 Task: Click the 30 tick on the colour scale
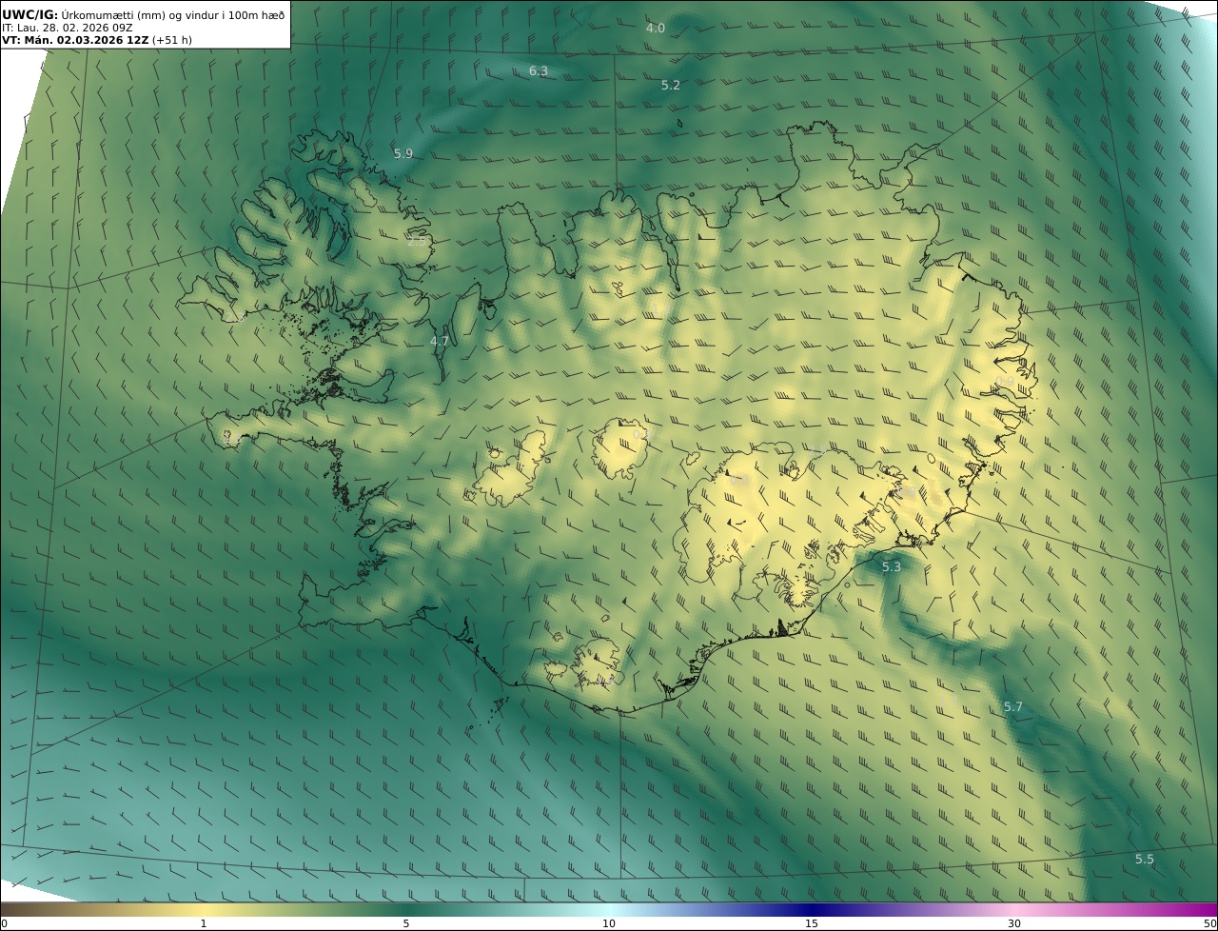[x=1014, y=923]
